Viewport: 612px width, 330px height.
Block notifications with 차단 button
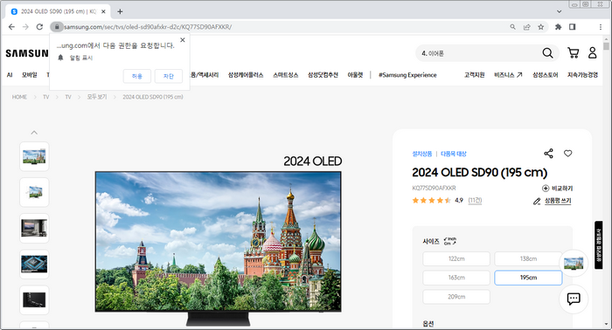coord(168,76)
